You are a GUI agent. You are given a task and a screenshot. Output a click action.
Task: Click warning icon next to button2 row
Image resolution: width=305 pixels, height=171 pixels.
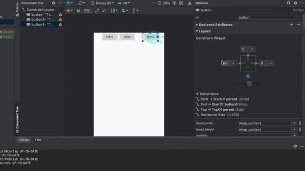pyautogui.click(x=61, y=24)
